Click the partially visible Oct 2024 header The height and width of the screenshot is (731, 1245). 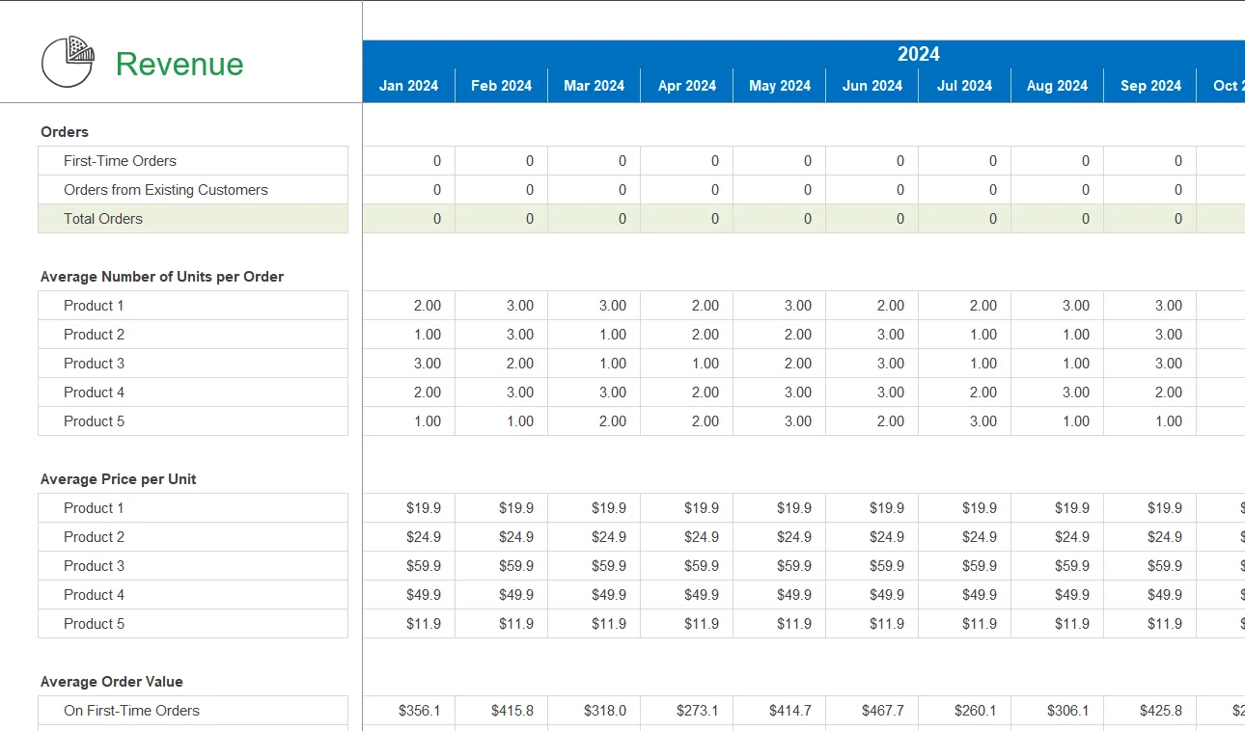pos(1227,86)
